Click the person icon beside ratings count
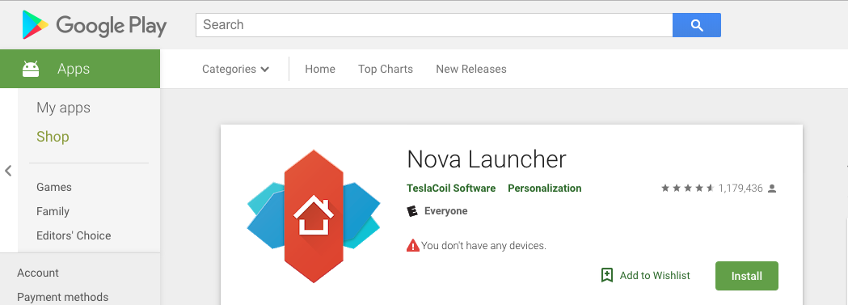Viewport: 848px width, 305px height. 772,189
